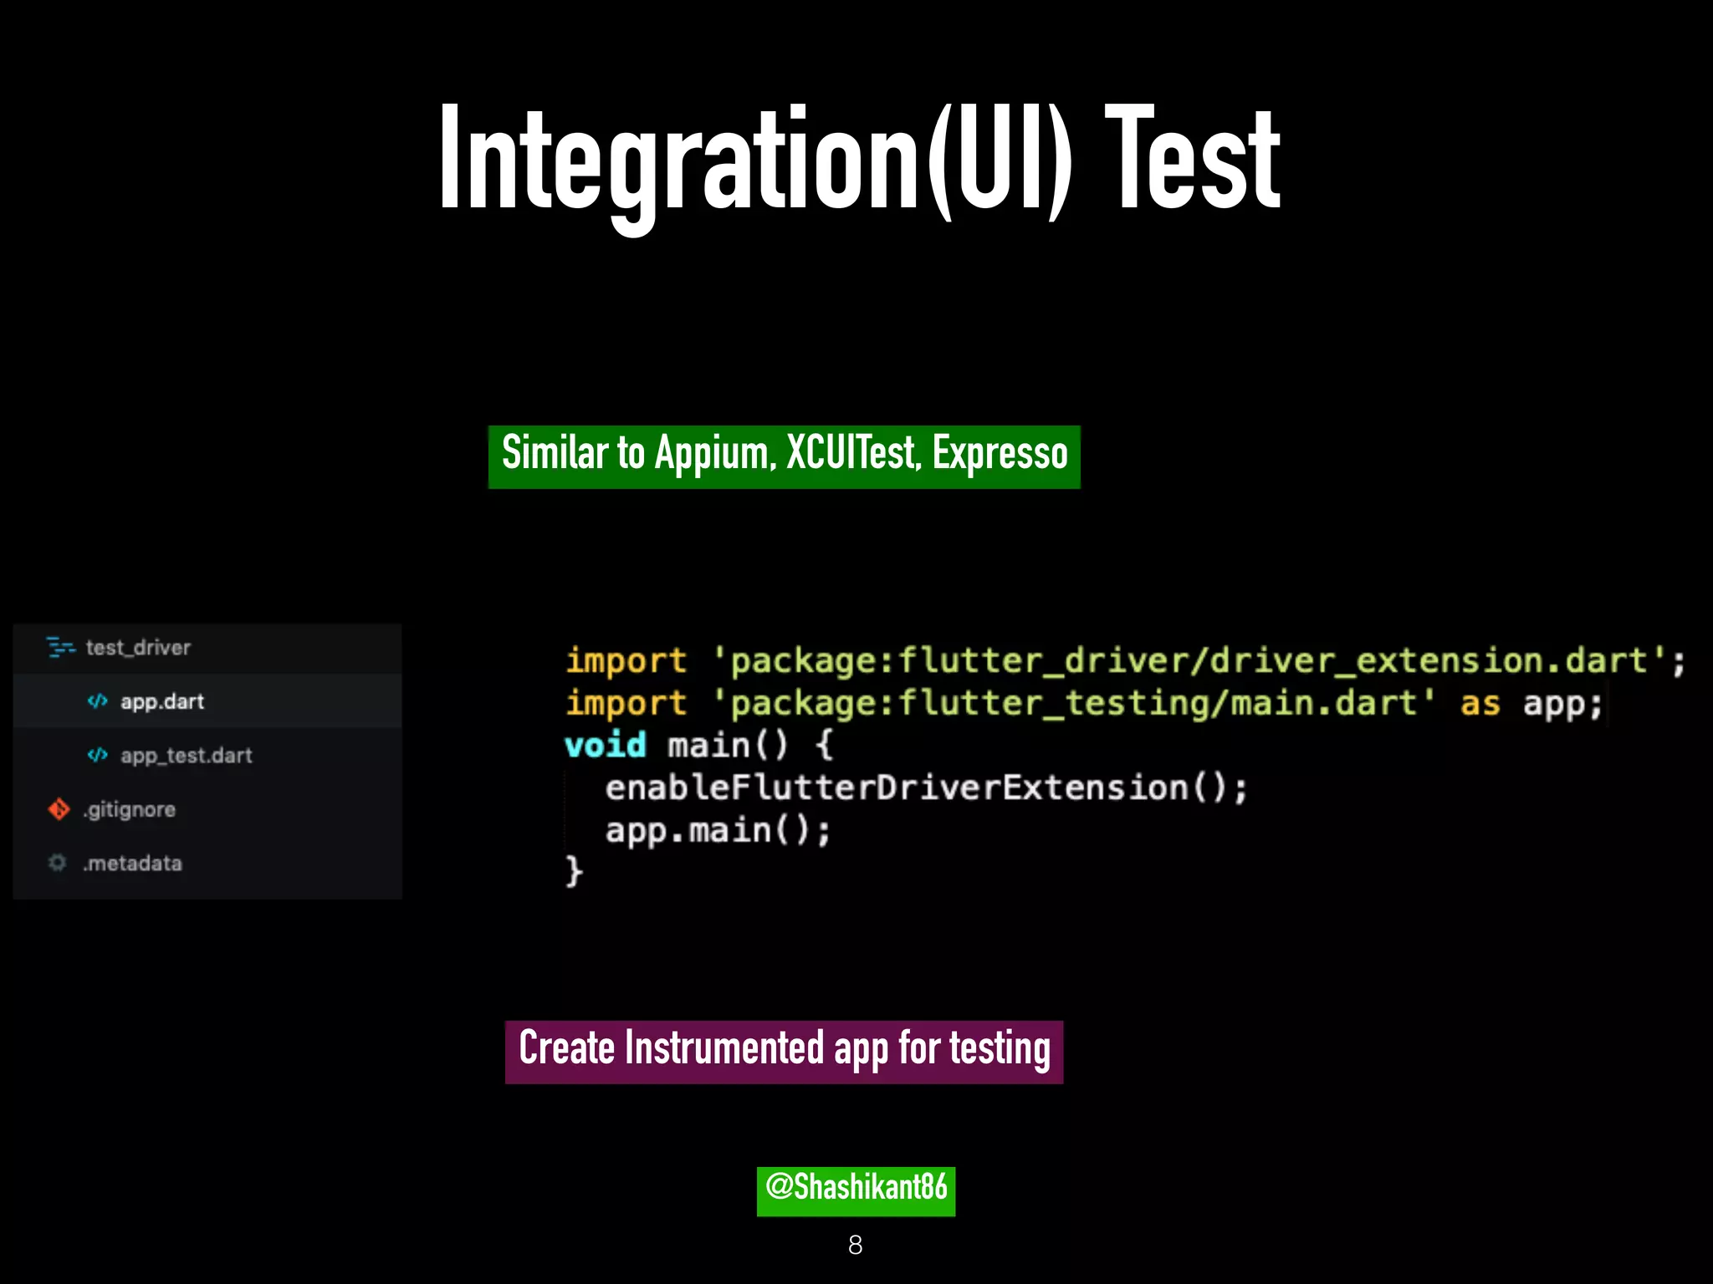Select the .metadata file
Screen dimensions: 1713x1284
point(132,863)
